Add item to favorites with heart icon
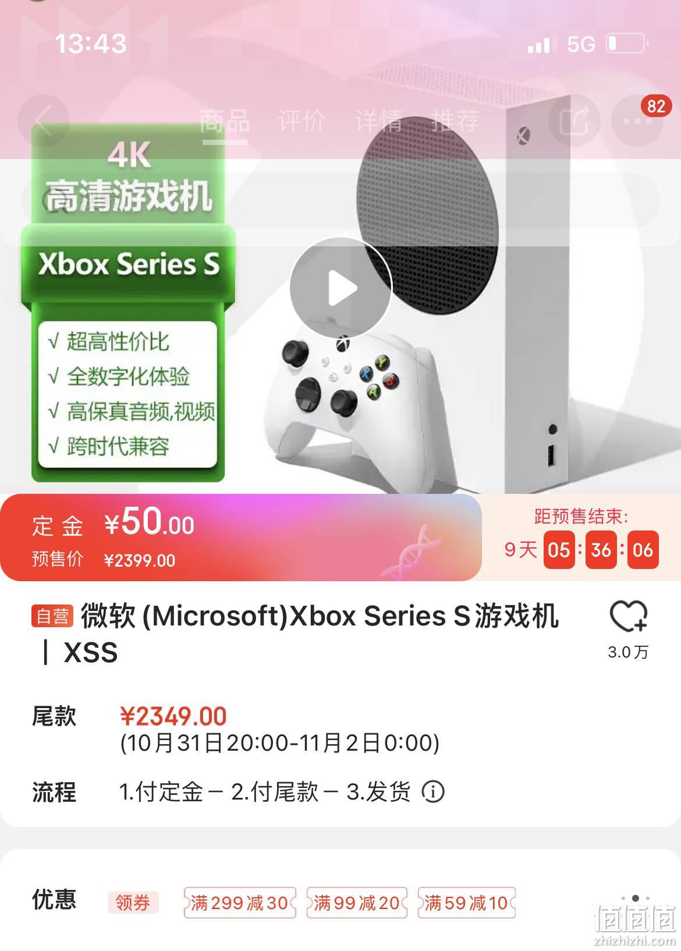This screenshot has height=951, width=681. pos(628,617)
